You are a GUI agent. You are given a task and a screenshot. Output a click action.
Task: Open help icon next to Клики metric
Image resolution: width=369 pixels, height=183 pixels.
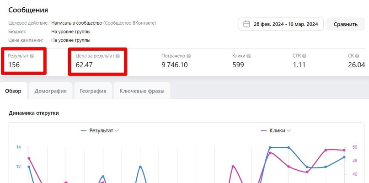(249, 56)
